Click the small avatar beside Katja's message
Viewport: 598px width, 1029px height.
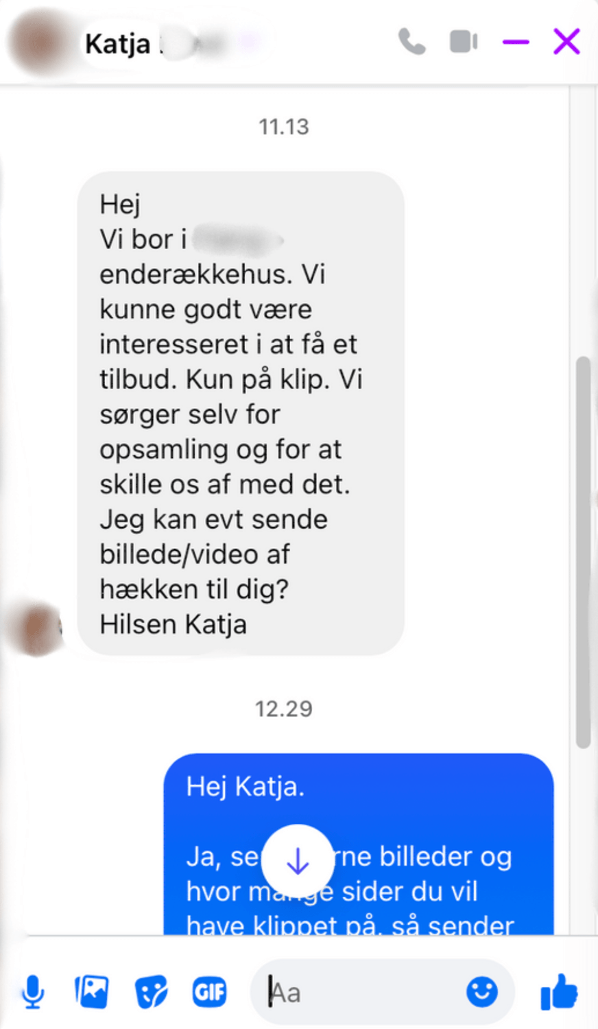pyautogui.click(x=36, y=628)
